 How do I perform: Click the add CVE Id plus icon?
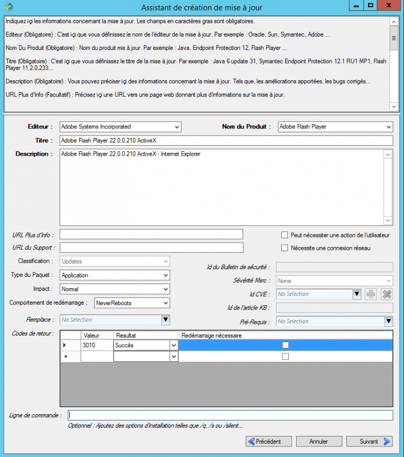point(371,294)
